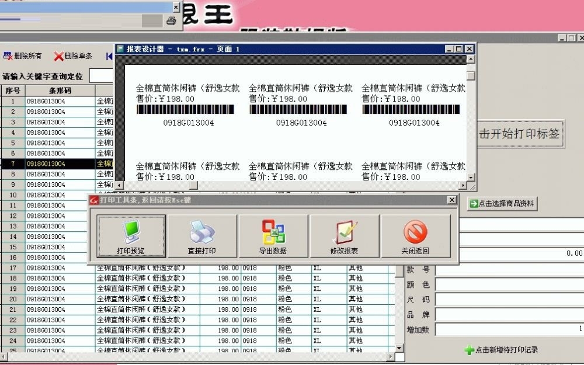The image size is (584, 365).
Task: Select table row number 1
Action: point(13,101)
